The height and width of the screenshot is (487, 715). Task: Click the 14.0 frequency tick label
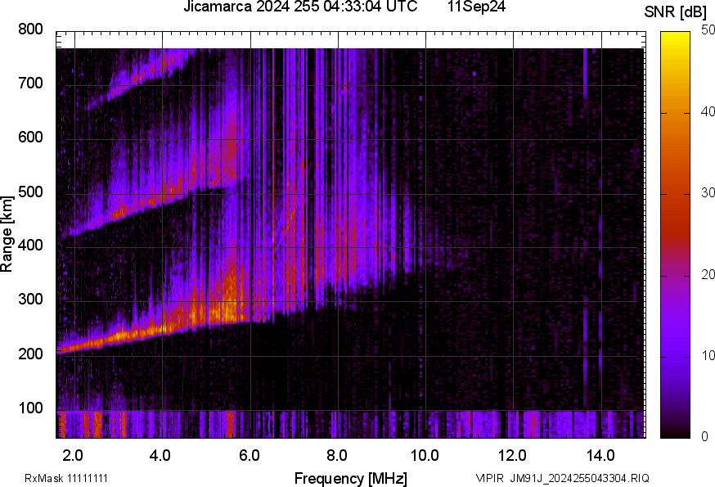coord(600,454)
